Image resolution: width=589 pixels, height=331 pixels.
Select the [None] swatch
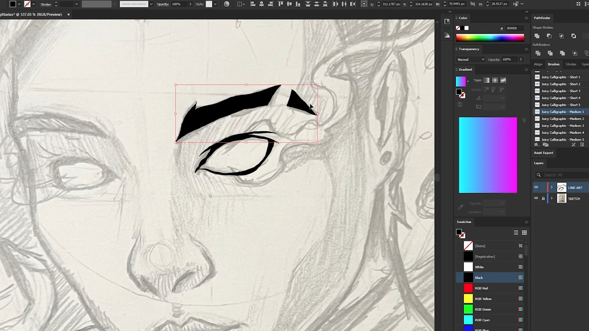point(490,246)
